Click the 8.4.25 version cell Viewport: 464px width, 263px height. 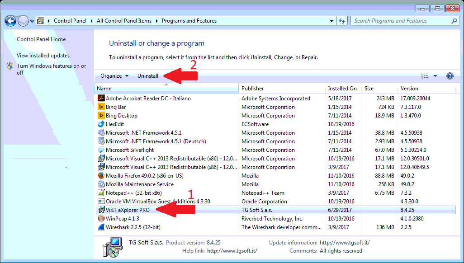(x=407, y=210)
